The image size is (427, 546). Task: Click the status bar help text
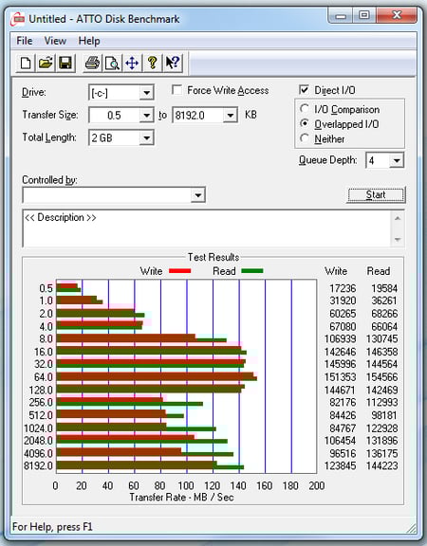[x=52, y=527]
